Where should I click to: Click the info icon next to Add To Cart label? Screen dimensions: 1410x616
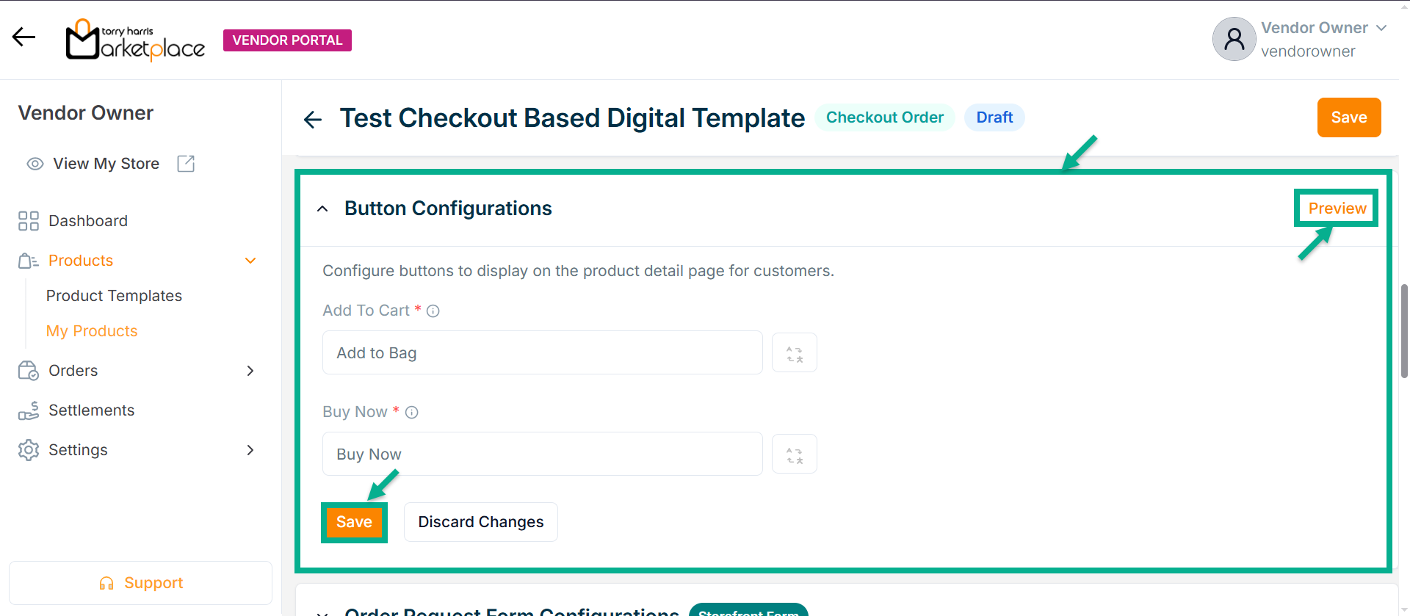tap(433, 311)
